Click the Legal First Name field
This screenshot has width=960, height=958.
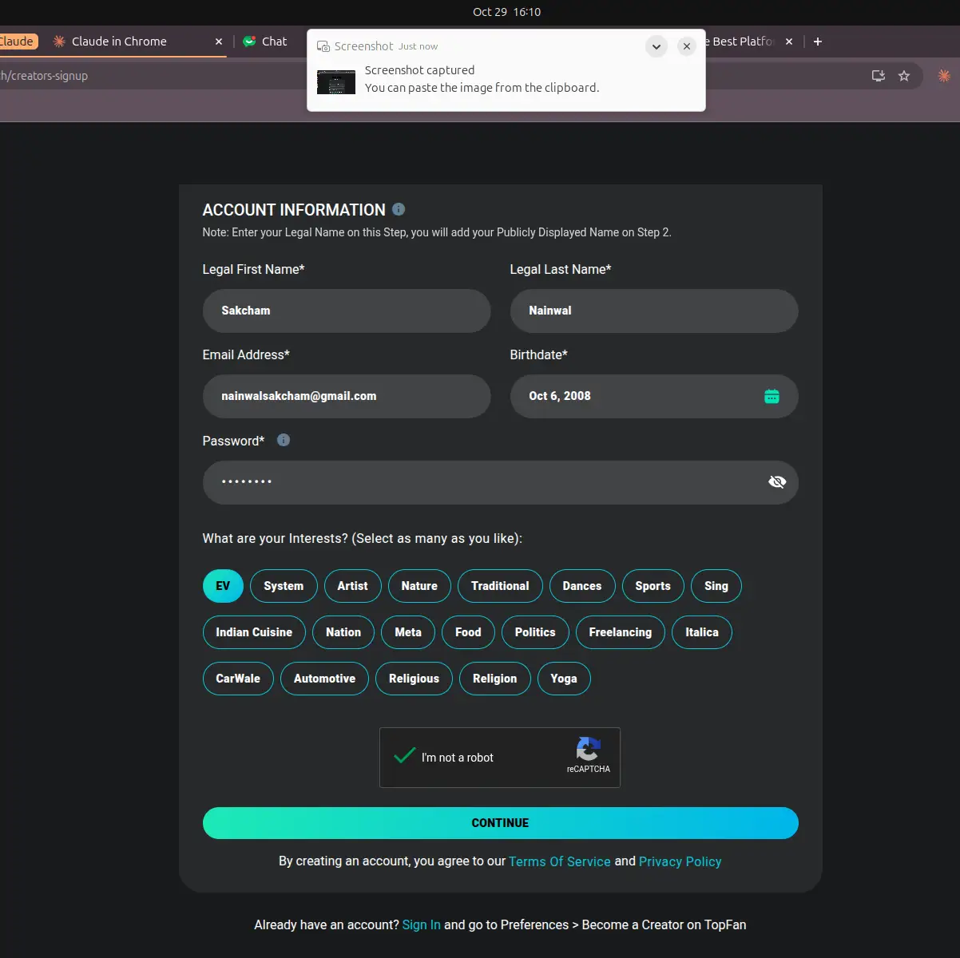click(347, 311)
